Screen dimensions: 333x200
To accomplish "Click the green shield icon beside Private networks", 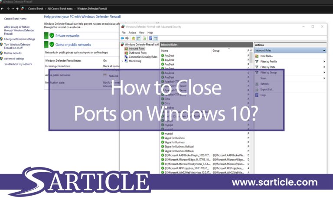I will pyautogui.click(x=52, y=36).
